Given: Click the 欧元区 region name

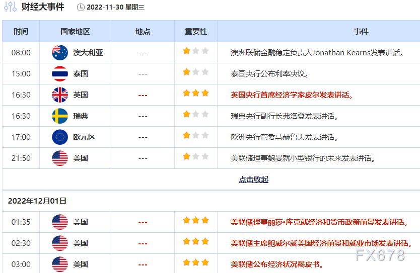Looking at the screenshot, I should point(84,137).
